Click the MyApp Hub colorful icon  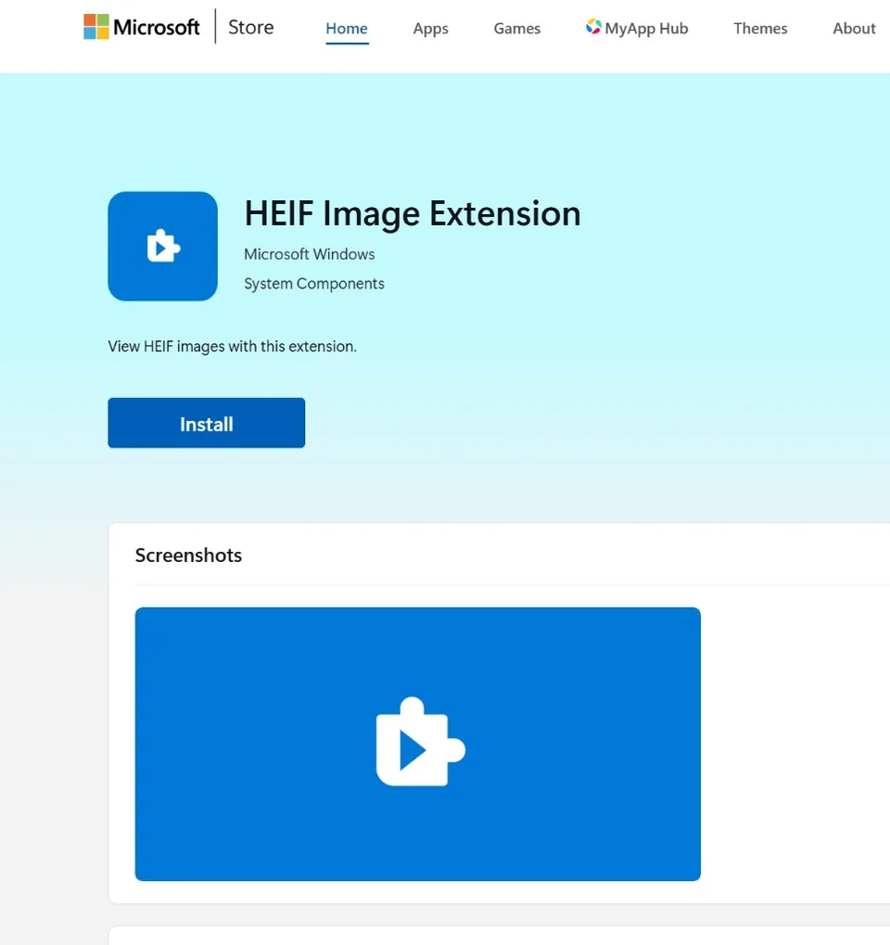point(593,27)
